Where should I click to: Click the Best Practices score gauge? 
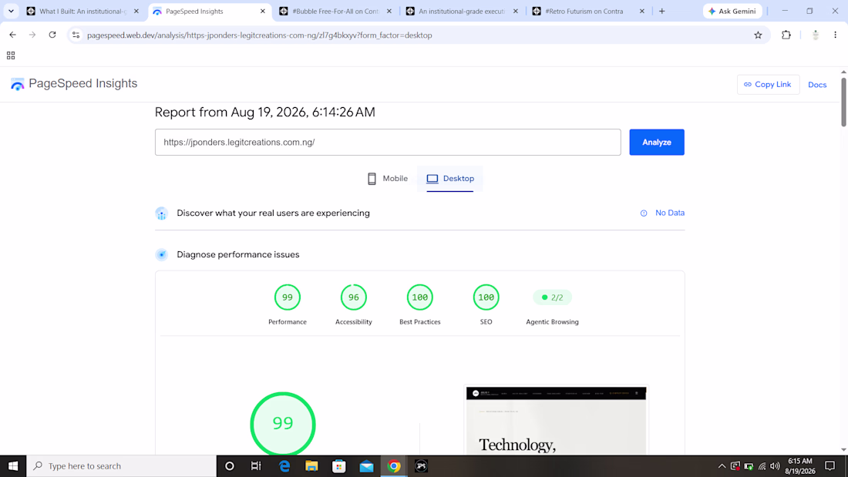point(419,297)
